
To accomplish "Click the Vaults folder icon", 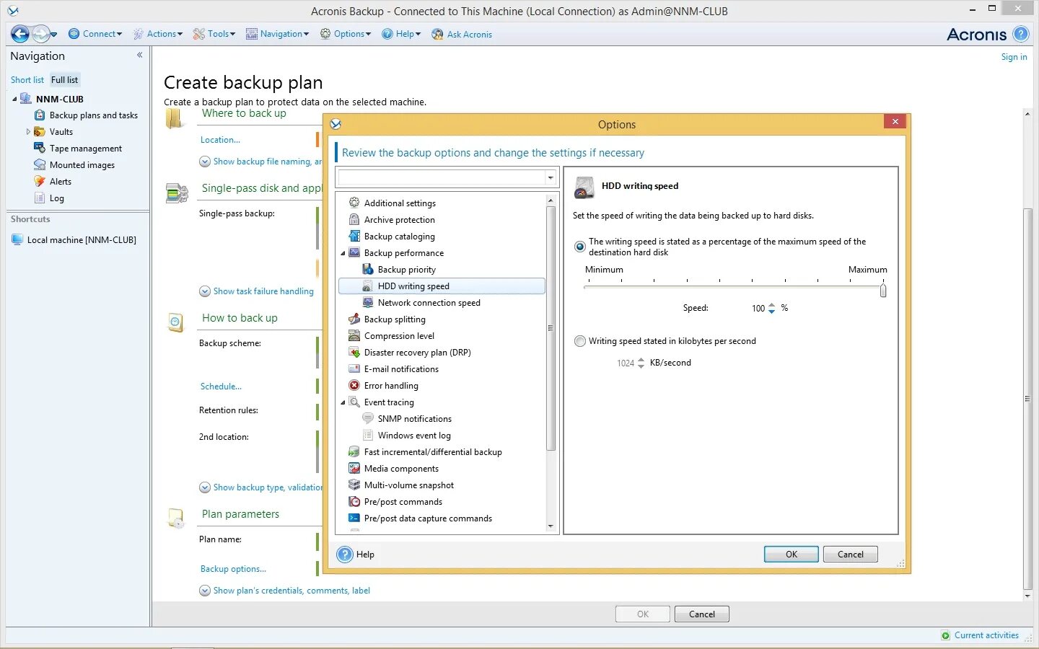I will click(x=40, y=132).
